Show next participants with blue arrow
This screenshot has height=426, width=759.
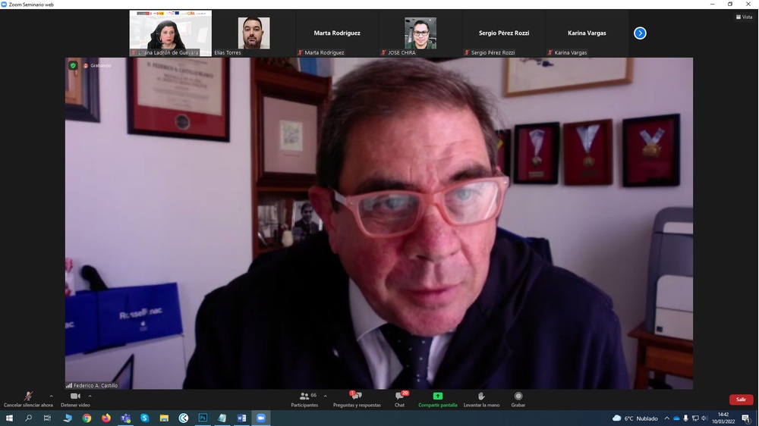click(x=640, y=33)
